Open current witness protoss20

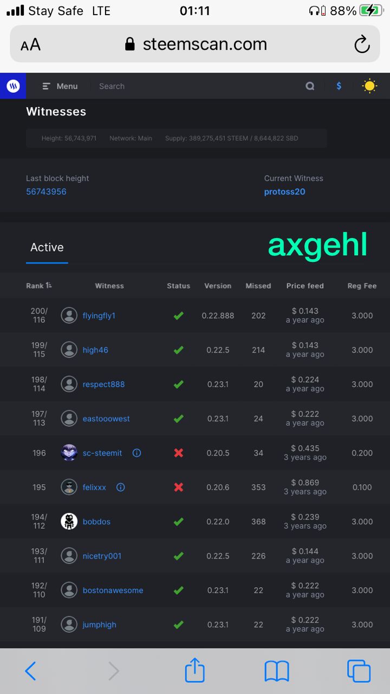coord(285,192)
